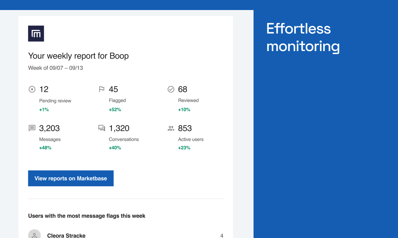Click the Effortless monitoring headline
Viewport: 398px width, 238px height.
[303, 38]
